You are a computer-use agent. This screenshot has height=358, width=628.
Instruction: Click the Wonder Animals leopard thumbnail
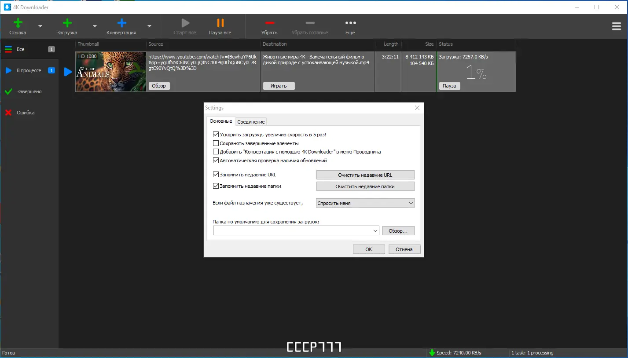coord(111,72)
